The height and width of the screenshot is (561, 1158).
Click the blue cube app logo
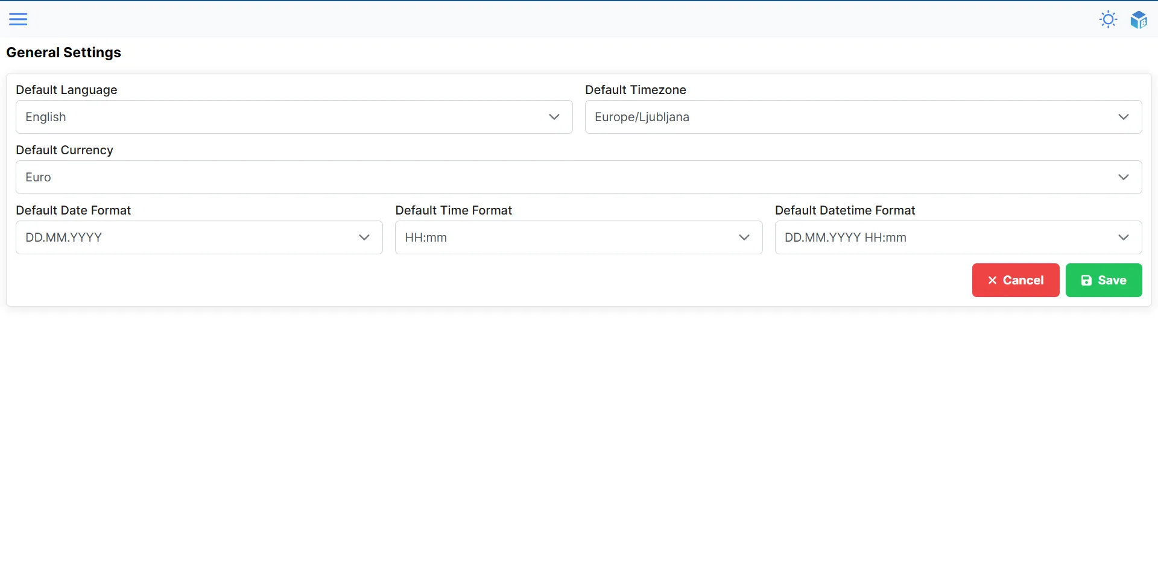1140,19
